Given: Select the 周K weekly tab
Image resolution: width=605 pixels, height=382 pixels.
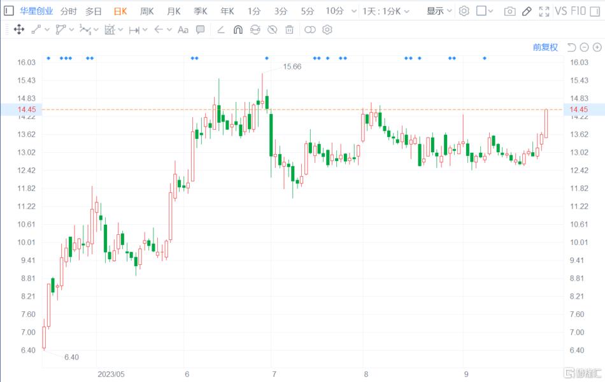Looking at the screenshot, I should 146,11.
